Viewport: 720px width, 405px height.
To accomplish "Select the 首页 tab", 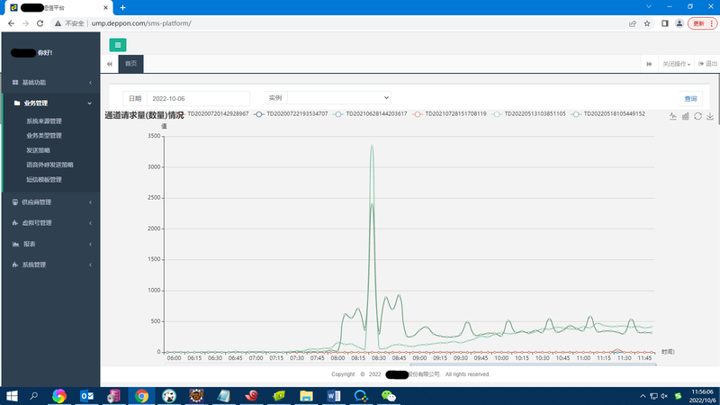I will point(130,64).
